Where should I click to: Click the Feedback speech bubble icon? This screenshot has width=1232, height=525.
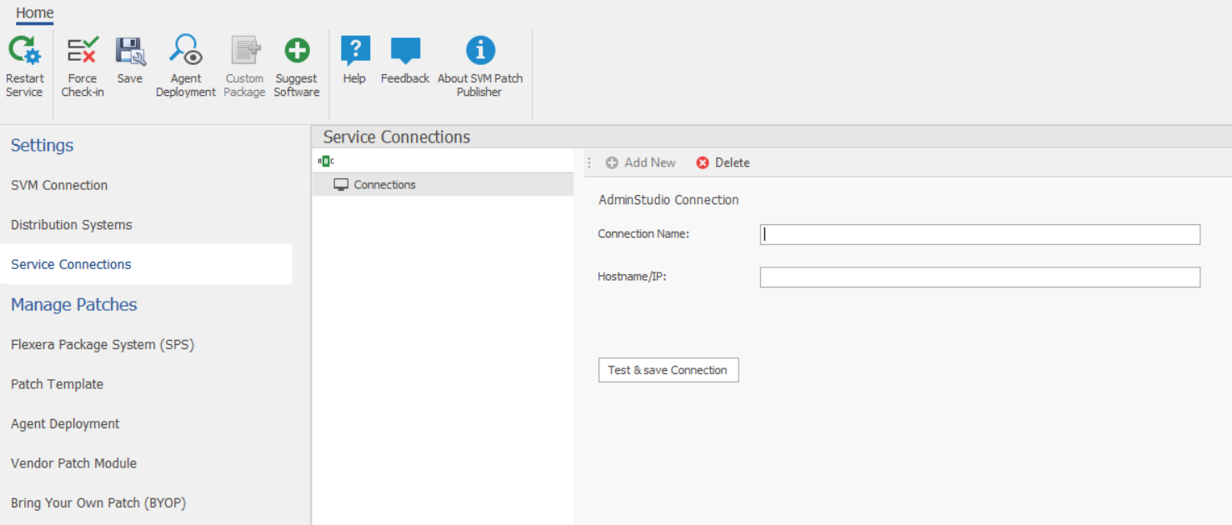[x=405, y=52]
